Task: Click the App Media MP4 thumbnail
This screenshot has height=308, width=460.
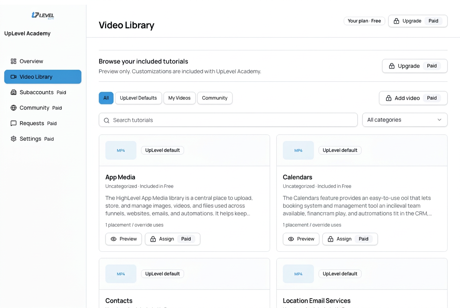Action: coord(121,150)
